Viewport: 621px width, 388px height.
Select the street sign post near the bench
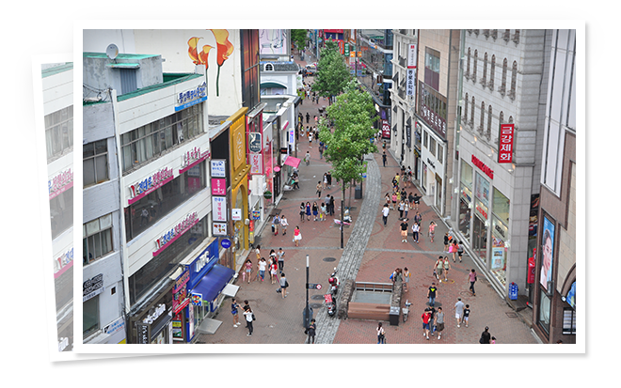308,293
